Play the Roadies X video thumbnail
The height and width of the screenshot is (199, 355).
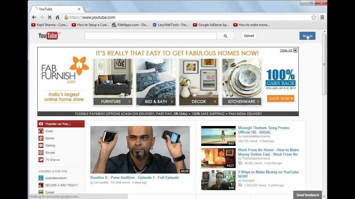(140, 150)
